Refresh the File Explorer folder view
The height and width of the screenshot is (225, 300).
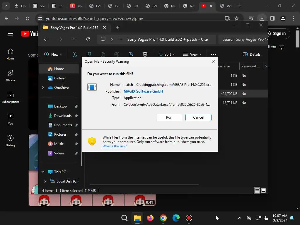[88, 39]
